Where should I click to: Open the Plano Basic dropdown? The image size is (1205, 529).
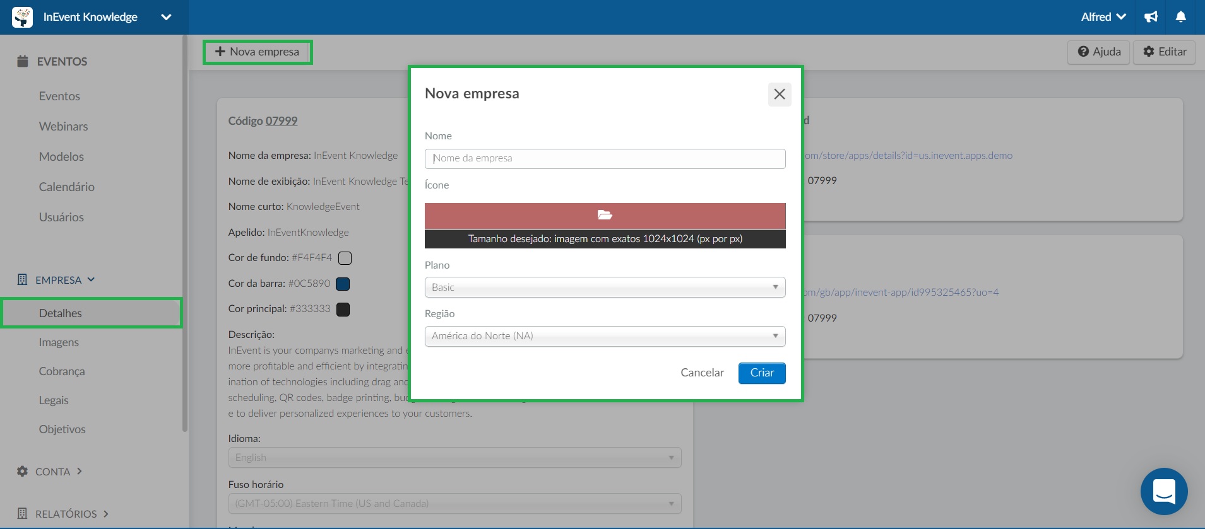(x=605, y=287)
